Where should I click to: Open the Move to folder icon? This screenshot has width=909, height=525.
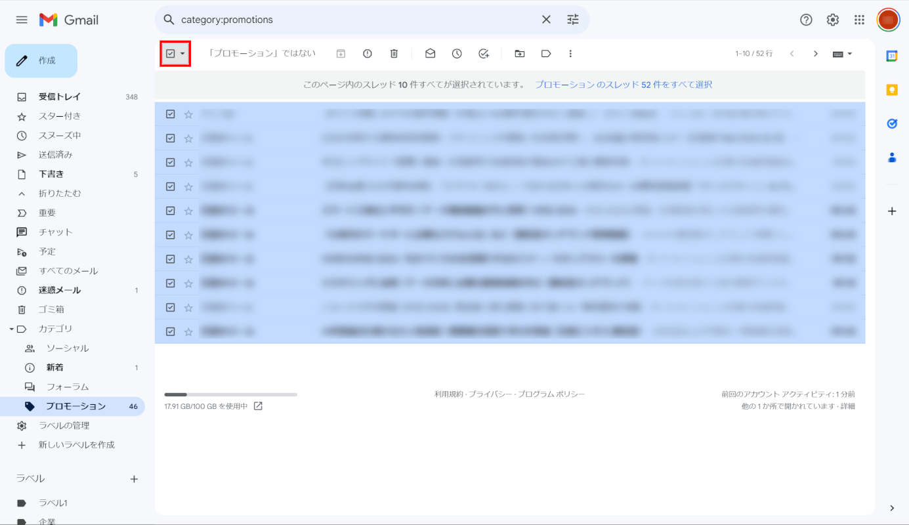click(520, 54)
